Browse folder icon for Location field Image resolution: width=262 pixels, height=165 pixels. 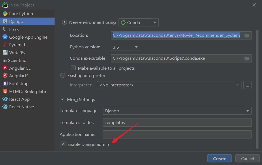247,35
